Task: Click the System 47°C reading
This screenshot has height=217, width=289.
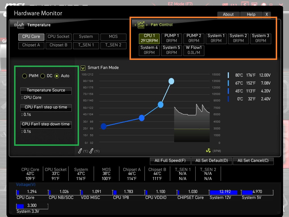Action: coord(81,174)
